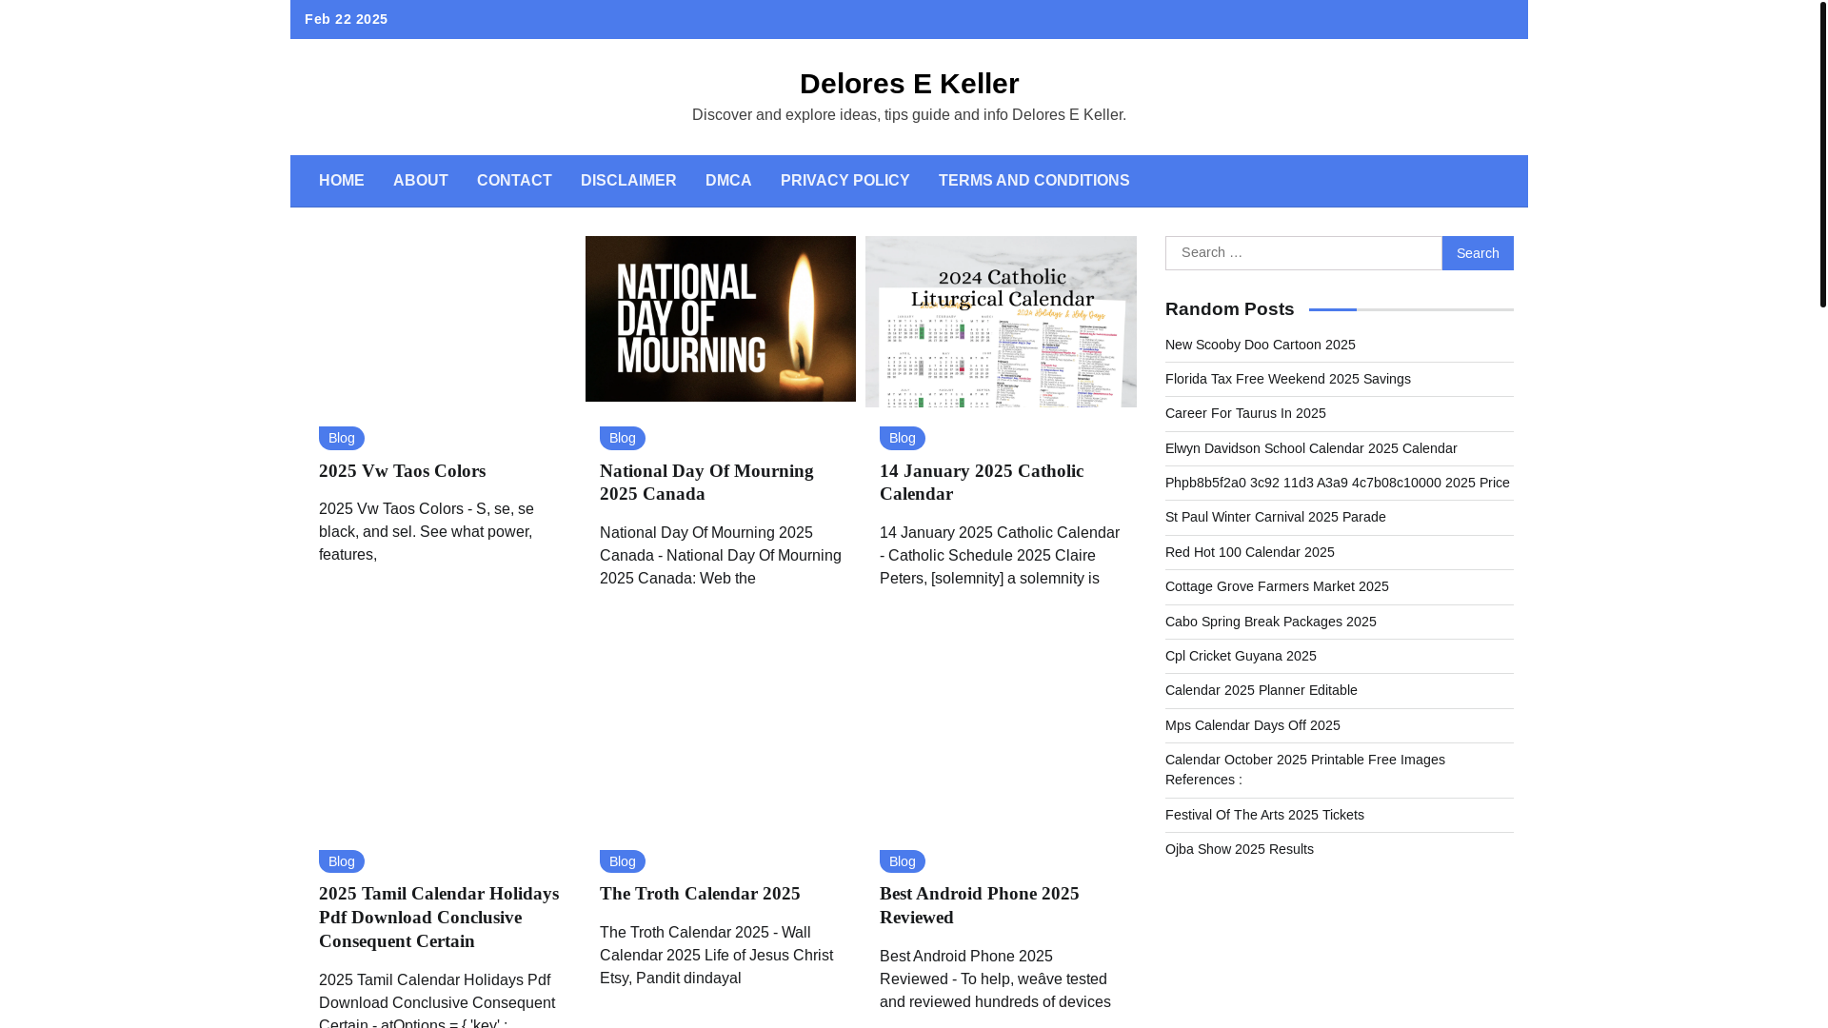This screenshot has height=1028, width=1828.
Task: Open the Catholic Liturgical Calendar thumbnail
Action: click(1001, 322)
